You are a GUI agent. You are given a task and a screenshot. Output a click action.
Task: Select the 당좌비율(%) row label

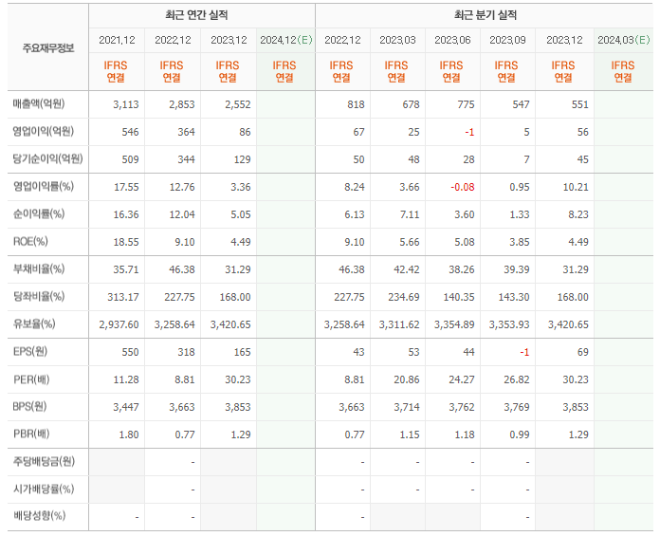(x=39, y=296)
